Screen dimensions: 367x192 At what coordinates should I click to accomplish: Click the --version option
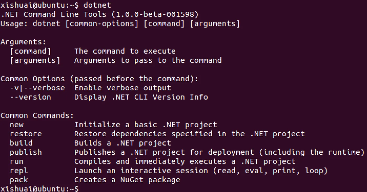[30, 97]
